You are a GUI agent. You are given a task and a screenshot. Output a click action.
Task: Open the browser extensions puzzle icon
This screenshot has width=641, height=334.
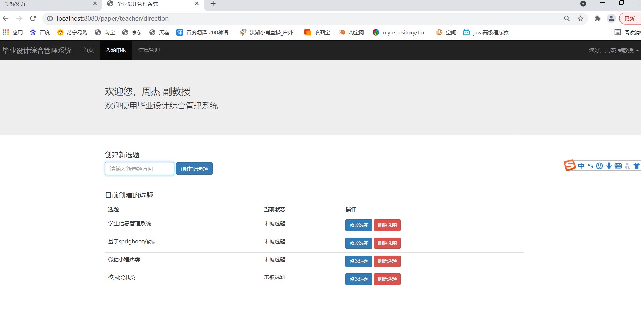pos(597,19)
